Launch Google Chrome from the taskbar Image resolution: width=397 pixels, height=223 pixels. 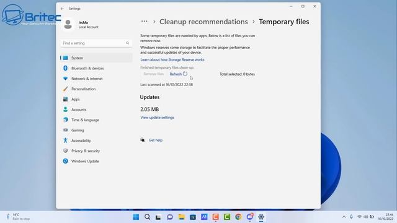(238, 217)
